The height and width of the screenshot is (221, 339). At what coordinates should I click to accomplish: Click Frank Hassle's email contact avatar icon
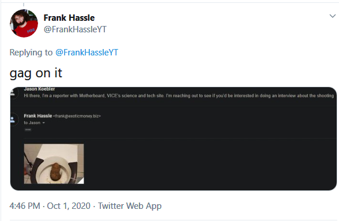pos(13,119)
